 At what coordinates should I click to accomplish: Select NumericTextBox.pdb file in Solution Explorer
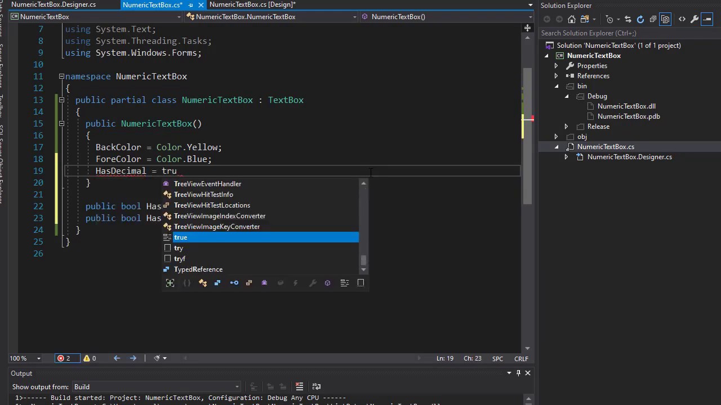click(x=629, y=116)
